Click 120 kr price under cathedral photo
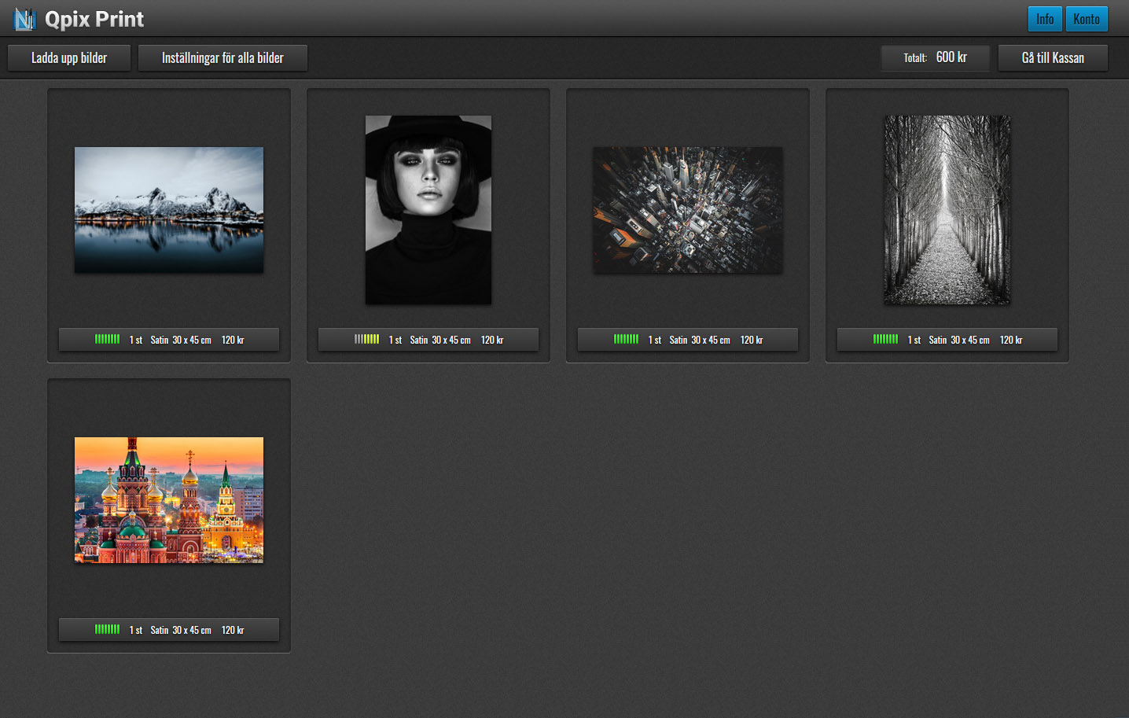The image size is (1129, 718). 233,630
